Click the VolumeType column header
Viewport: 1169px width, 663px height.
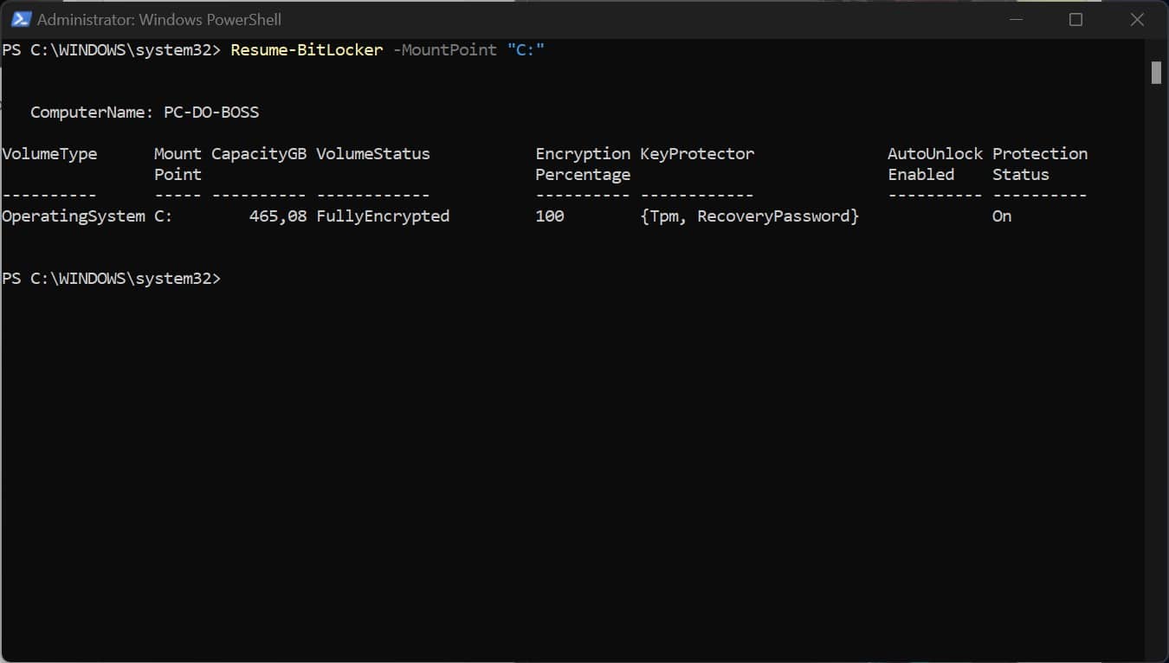click(x=49, y=154)
